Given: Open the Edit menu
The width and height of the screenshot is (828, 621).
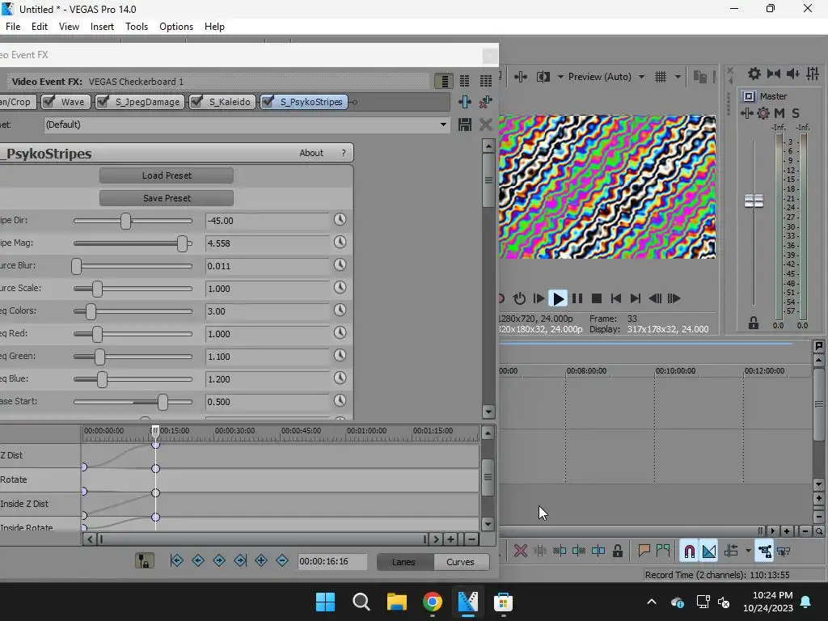Looking at the screenshot, I should tap(39, 27).
